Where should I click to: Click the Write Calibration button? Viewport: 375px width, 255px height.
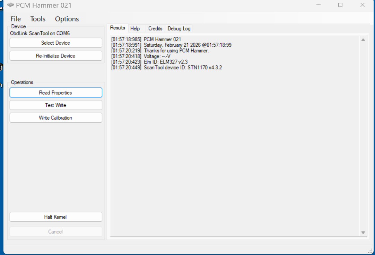coord(56,118)
